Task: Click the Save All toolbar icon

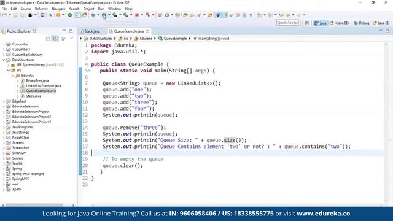Action: pos(22,15)
